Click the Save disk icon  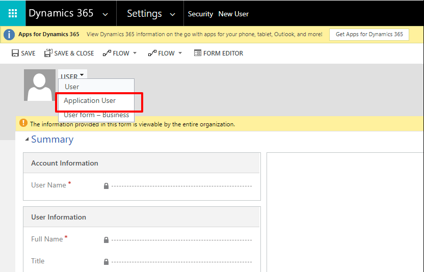pyautogui.click(x=15, y=53)
